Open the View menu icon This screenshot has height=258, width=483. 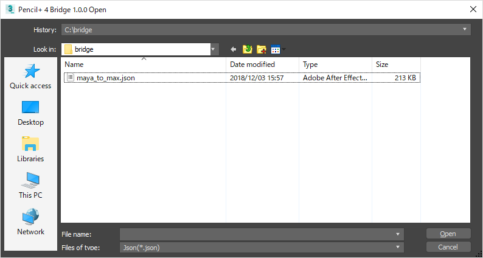[x=277, y=49]
